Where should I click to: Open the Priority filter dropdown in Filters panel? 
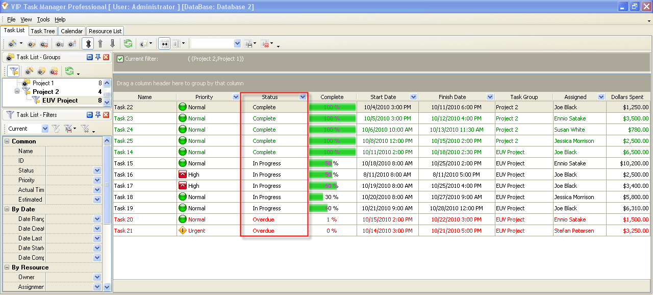pyautogui.click(x=97, y=180)
